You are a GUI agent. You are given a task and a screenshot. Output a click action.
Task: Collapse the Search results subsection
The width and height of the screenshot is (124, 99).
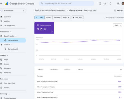(16, 36)
